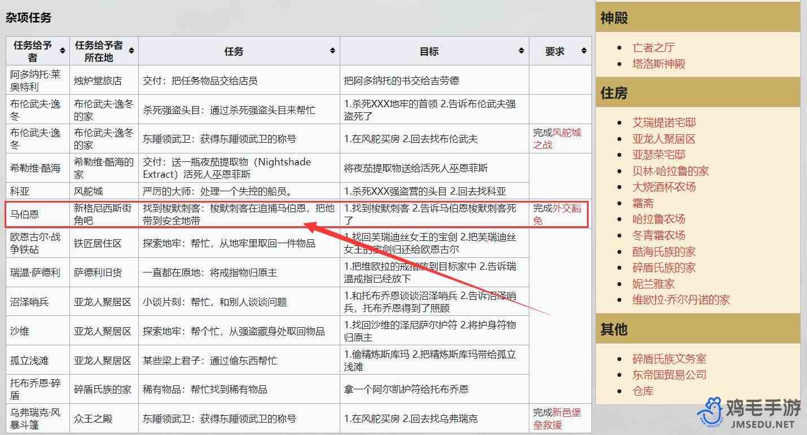
Task: Click the 找到梭默刺客 task cell
Action: pyautogui.click(x=239, y=214)
